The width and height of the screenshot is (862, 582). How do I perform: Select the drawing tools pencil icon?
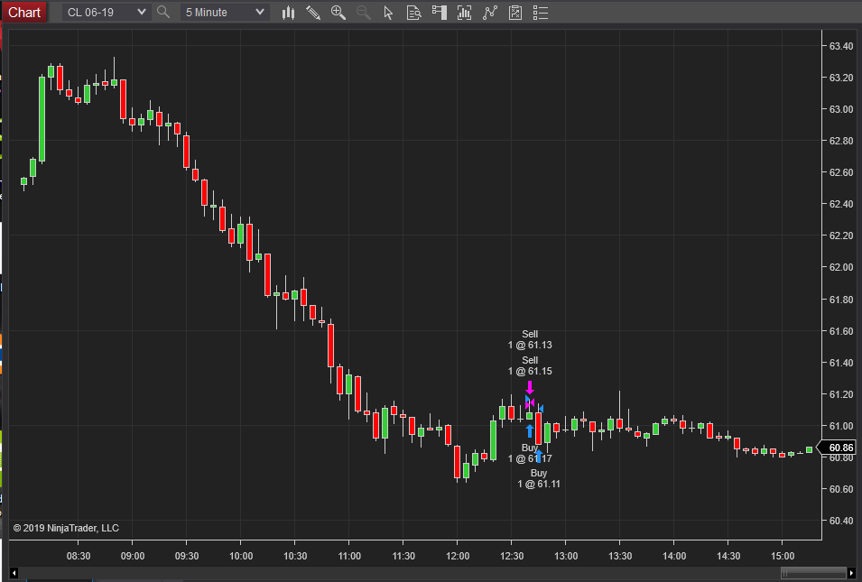313,13
